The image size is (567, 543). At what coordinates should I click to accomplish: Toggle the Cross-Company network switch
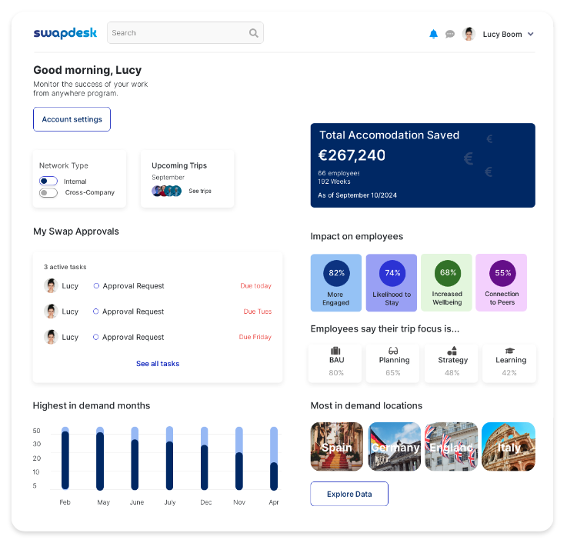48,193
